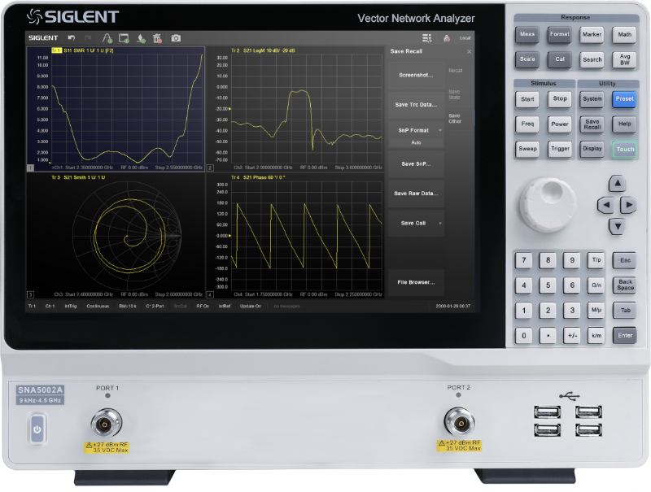Open File Browser...
Image resolution: width=651 pixels, height=492 pixels.
pos(416,282)
